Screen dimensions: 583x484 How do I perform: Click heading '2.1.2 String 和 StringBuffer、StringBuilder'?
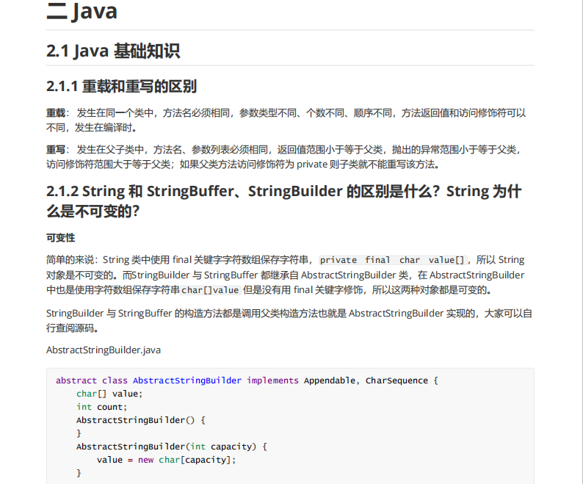click(283, 201)
